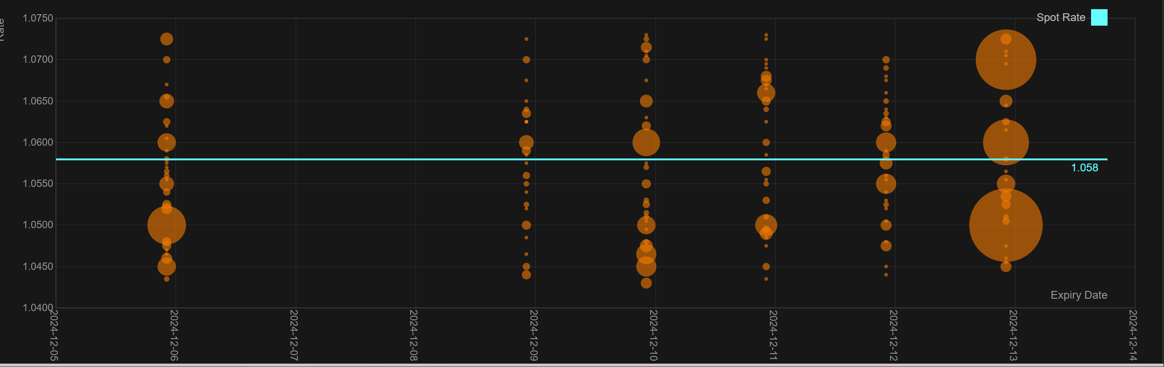Select the 1.0550 bubble on 2024-12-12
This screenshot has width=1164, height=367.
(x=886, y=184)
